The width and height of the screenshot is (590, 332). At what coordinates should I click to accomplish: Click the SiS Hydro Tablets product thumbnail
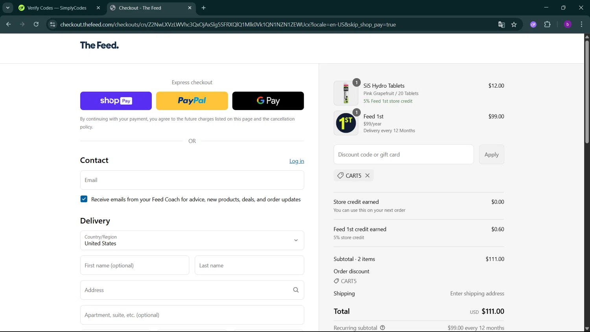pos(346,93)
